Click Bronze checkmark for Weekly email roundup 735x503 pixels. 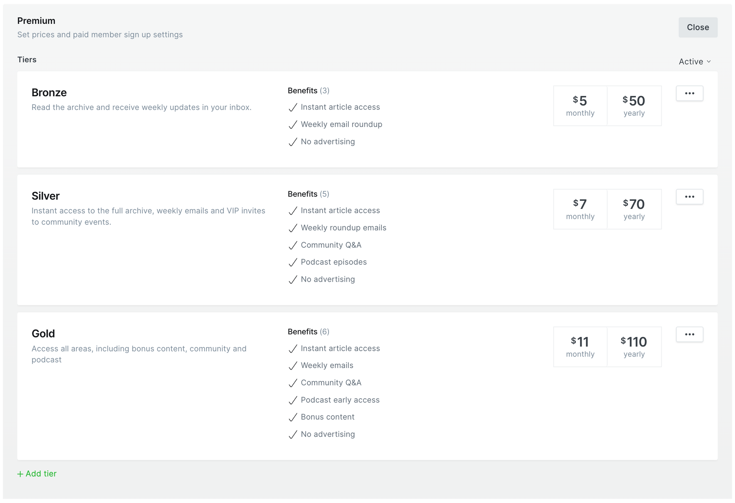coord(293,125)
